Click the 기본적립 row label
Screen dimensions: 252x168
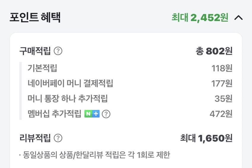click(42, 68)
